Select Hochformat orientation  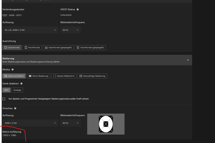tap(32, 47)
